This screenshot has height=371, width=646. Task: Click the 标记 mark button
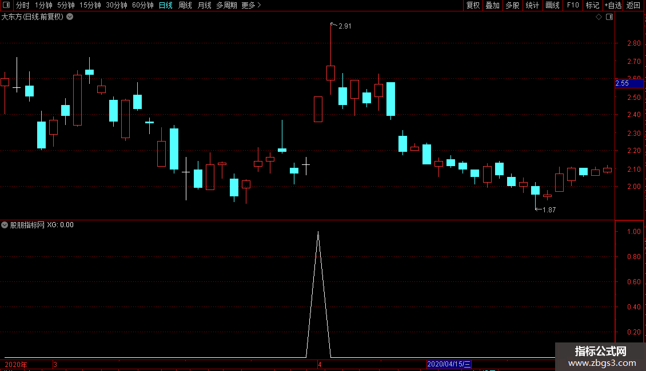pos(592,5)
